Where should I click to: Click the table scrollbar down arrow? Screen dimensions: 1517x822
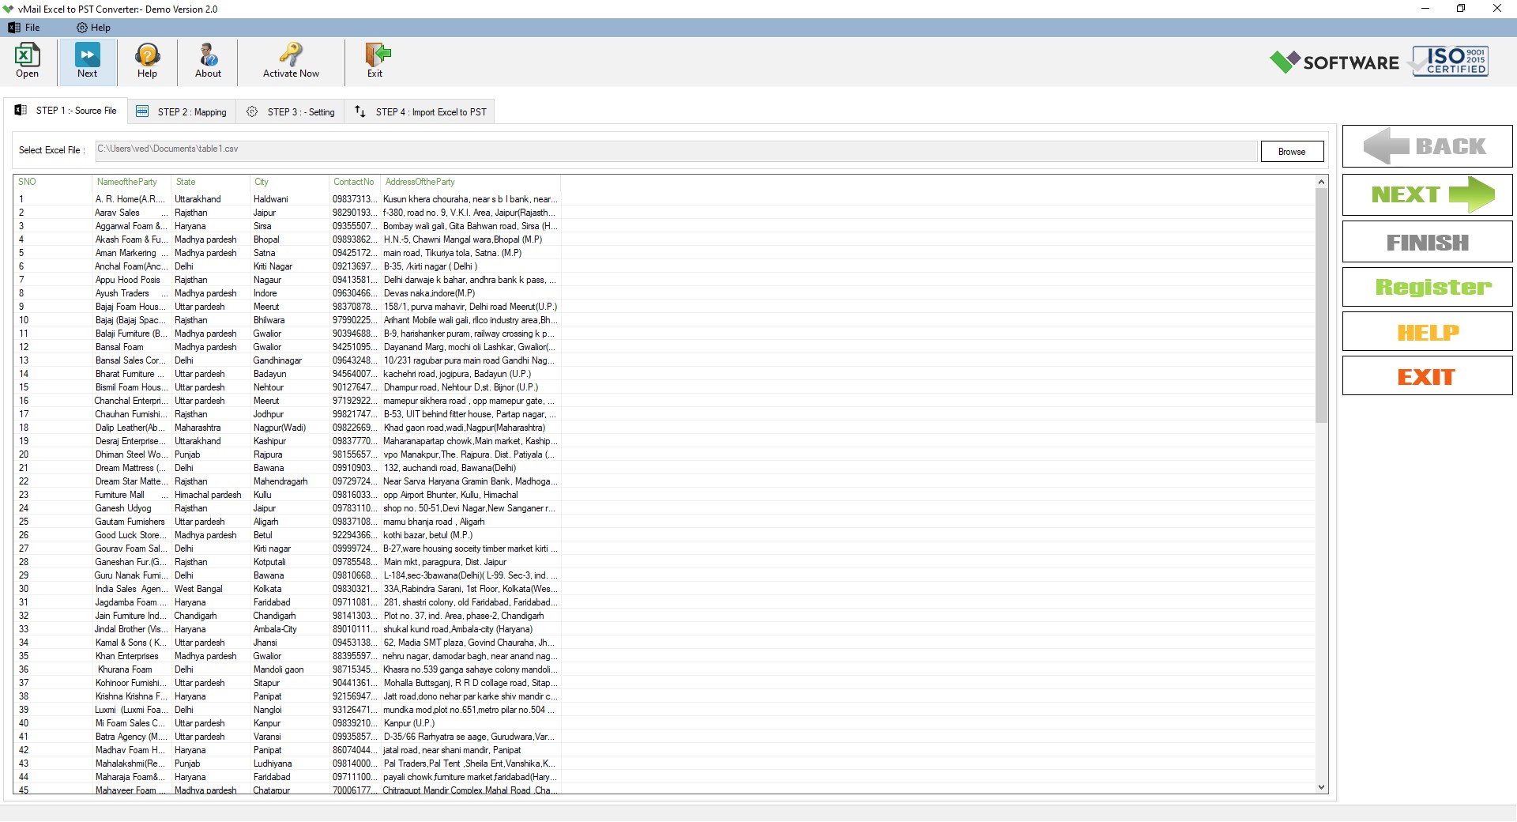(x=1321, y=787)
